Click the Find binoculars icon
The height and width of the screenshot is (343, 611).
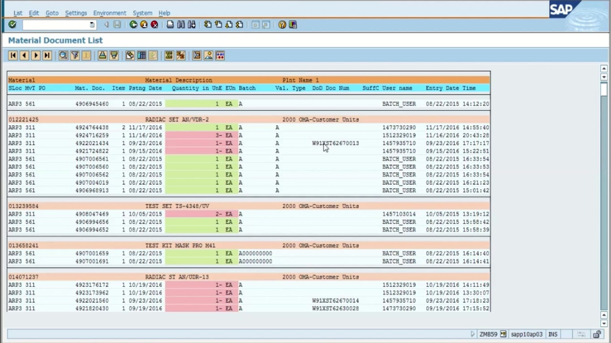click(x=181, y=25)
